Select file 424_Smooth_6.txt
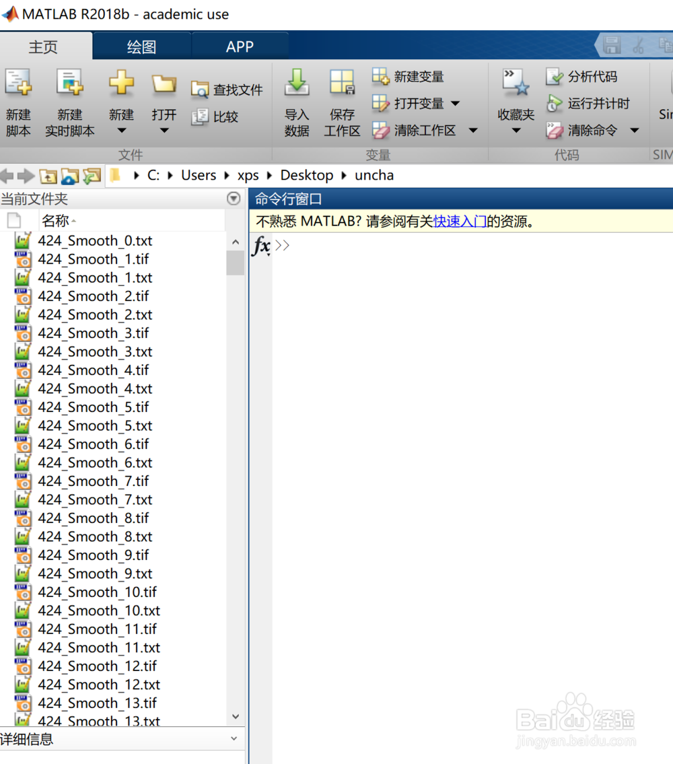 click(95, 463)
